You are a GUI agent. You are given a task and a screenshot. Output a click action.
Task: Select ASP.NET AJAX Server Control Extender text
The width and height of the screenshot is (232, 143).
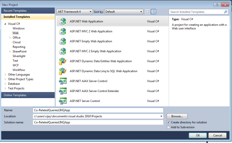[x=94, y=91]
